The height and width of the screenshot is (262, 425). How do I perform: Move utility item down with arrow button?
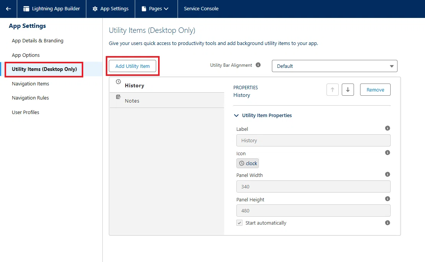[x=348, y=90]
